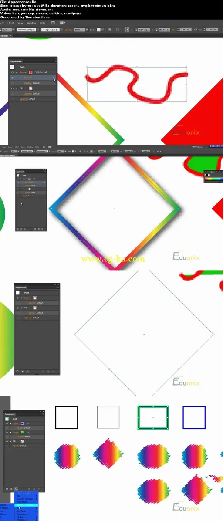This screenshot has height=521, width=223.
Task: Click red Stroke swatch in top frame panel
Action: click(30, 72)
